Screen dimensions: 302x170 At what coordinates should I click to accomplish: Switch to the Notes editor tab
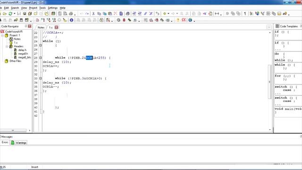[41, 27]
